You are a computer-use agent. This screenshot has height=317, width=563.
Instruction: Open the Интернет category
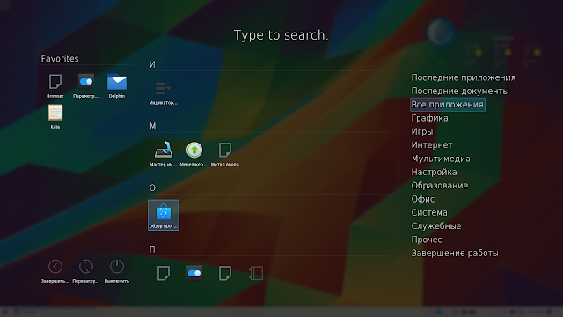432,145
